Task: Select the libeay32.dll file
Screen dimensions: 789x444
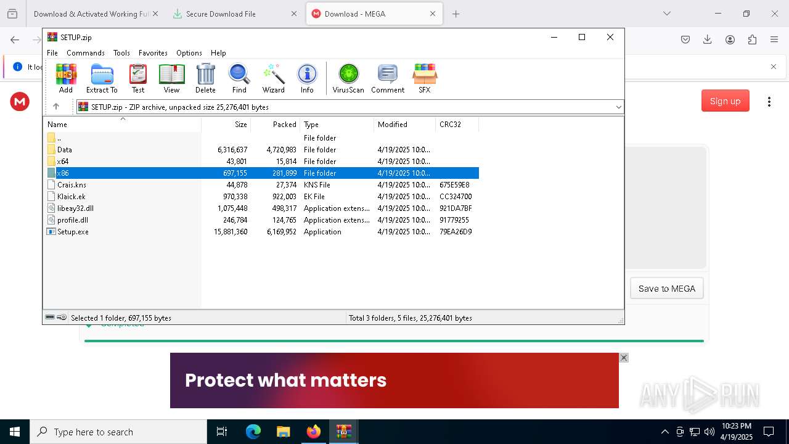Action: tap(261, 208)
